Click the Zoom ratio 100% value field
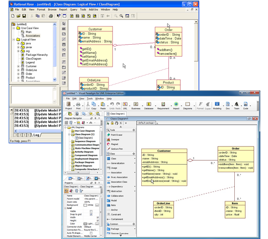The height and width of the screenshot is (239, 268). click(91, 202)
